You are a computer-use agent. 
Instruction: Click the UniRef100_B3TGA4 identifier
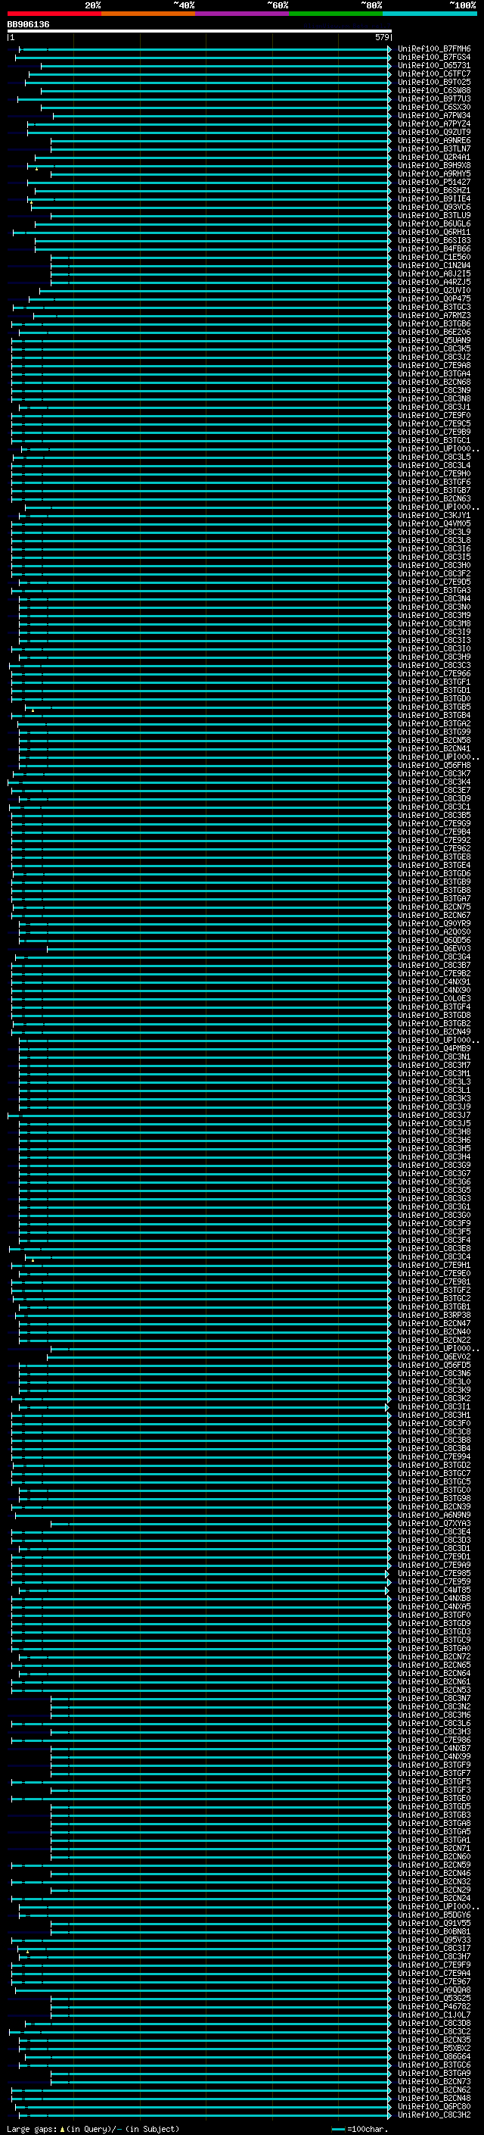click(434, 374)
